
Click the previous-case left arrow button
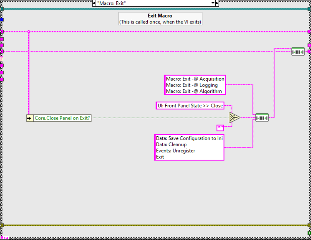point(94,3)
